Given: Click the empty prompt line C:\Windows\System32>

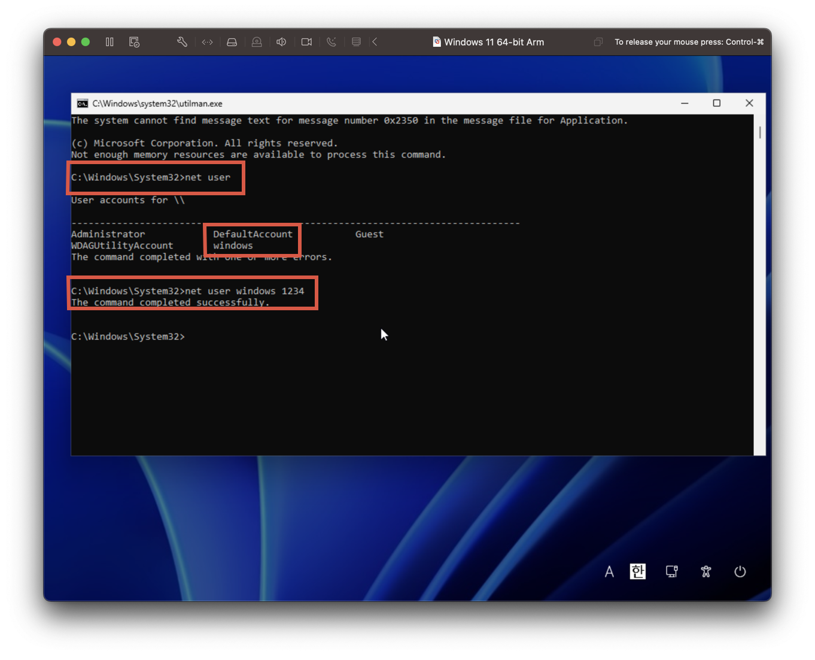Looking at the screenshot, I should [128, 337].
